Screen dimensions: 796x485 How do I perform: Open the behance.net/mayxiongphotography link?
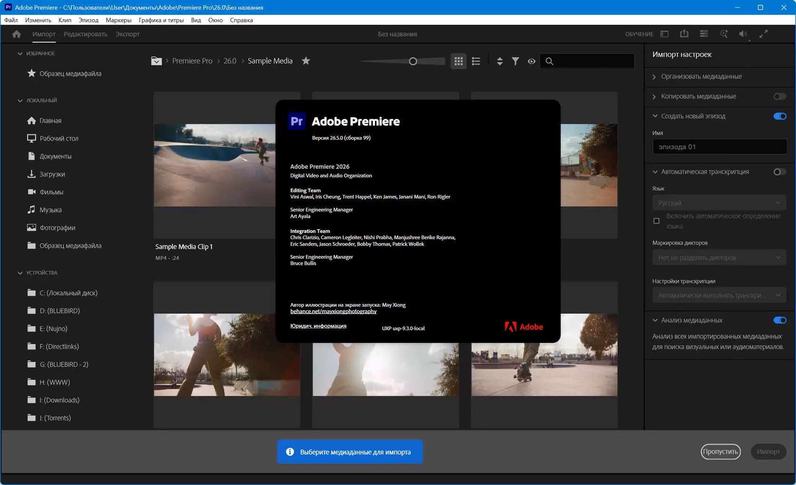(x=333, y=311)
